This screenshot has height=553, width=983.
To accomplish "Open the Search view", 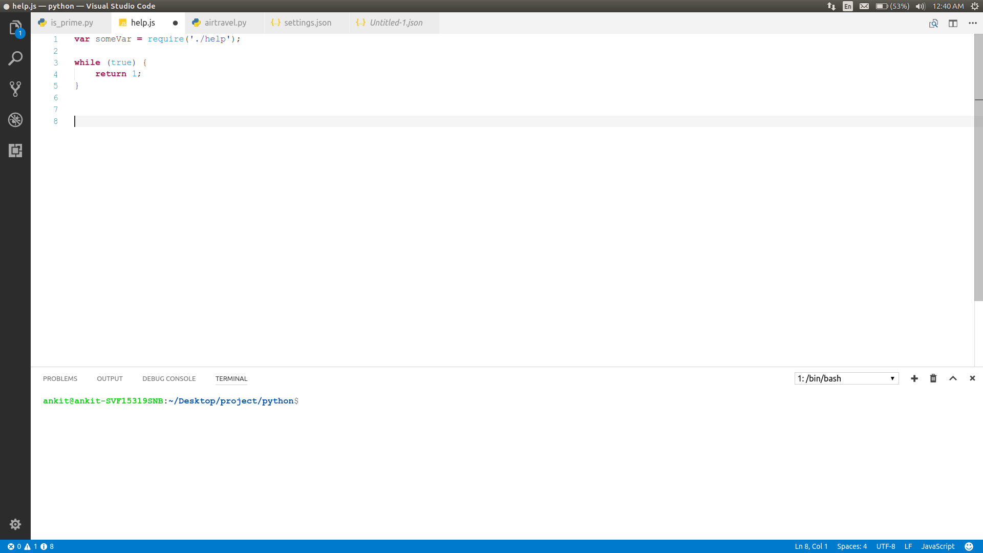I will coord(15,58).
